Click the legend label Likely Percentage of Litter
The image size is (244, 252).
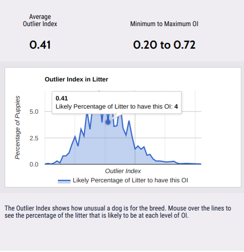coord(130,180)
